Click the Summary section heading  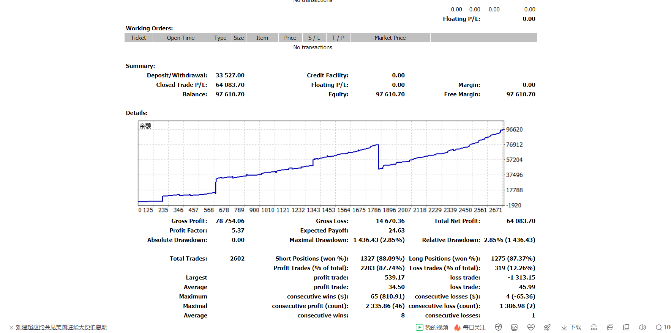(x=141, y=66)
